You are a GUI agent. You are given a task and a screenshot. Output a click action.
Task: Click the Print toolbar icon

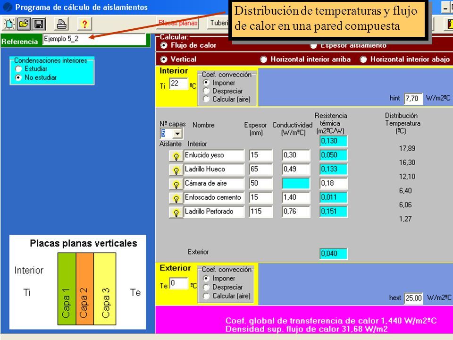(x=61, y=24)
